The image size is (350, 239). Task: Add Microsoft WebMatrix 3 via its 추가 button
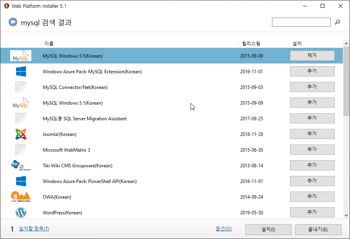312,150
